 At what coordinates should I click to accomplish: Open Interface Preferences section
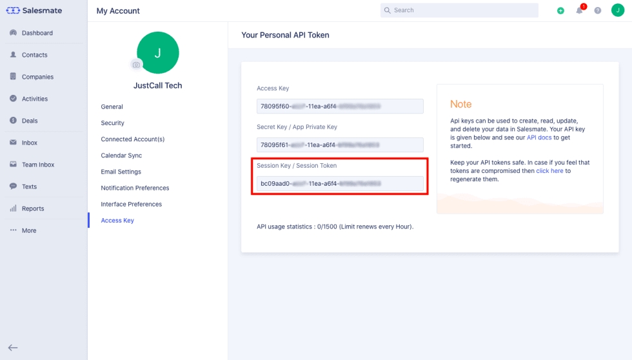[132, 204]
